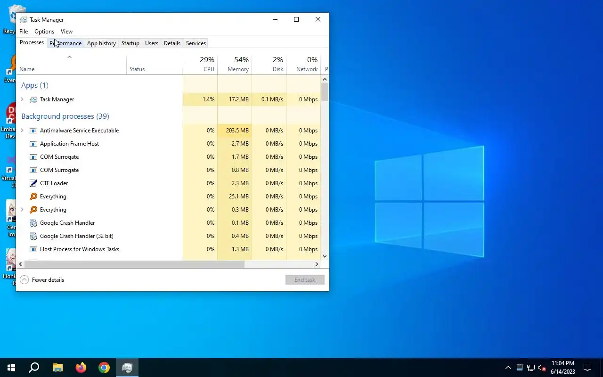Open the notification center icon
The image size is (603, 377).
coord(587,368)
